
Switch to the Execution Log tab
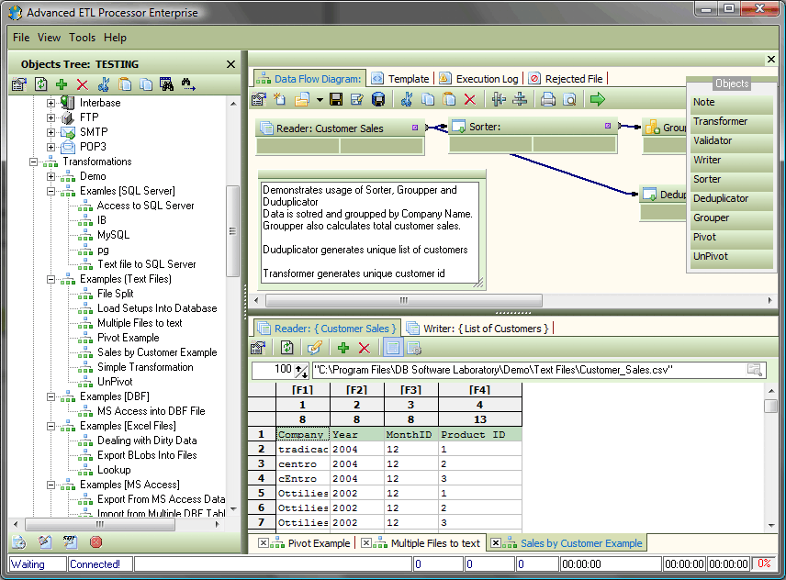point(487,79)
